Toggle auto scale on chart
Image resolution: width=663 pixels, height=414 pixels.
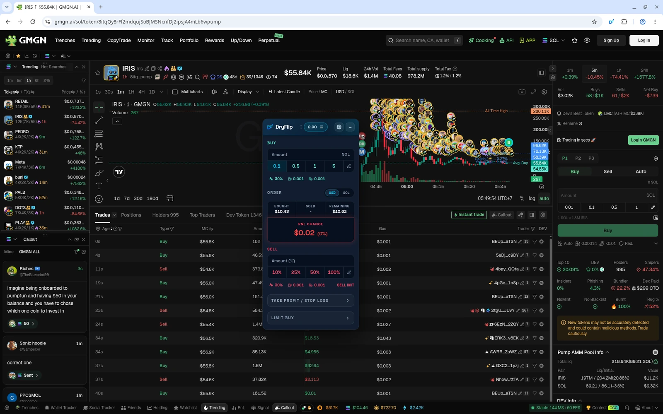(544, 198)
